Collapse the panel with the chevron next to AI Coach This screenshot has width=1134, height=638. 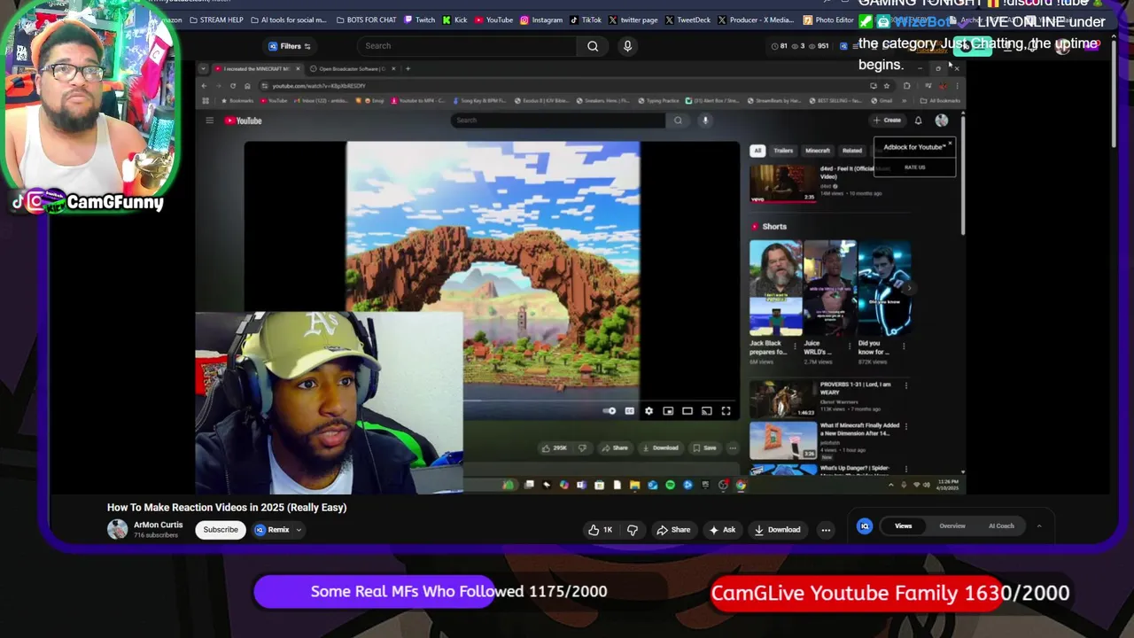[1039, 526]
